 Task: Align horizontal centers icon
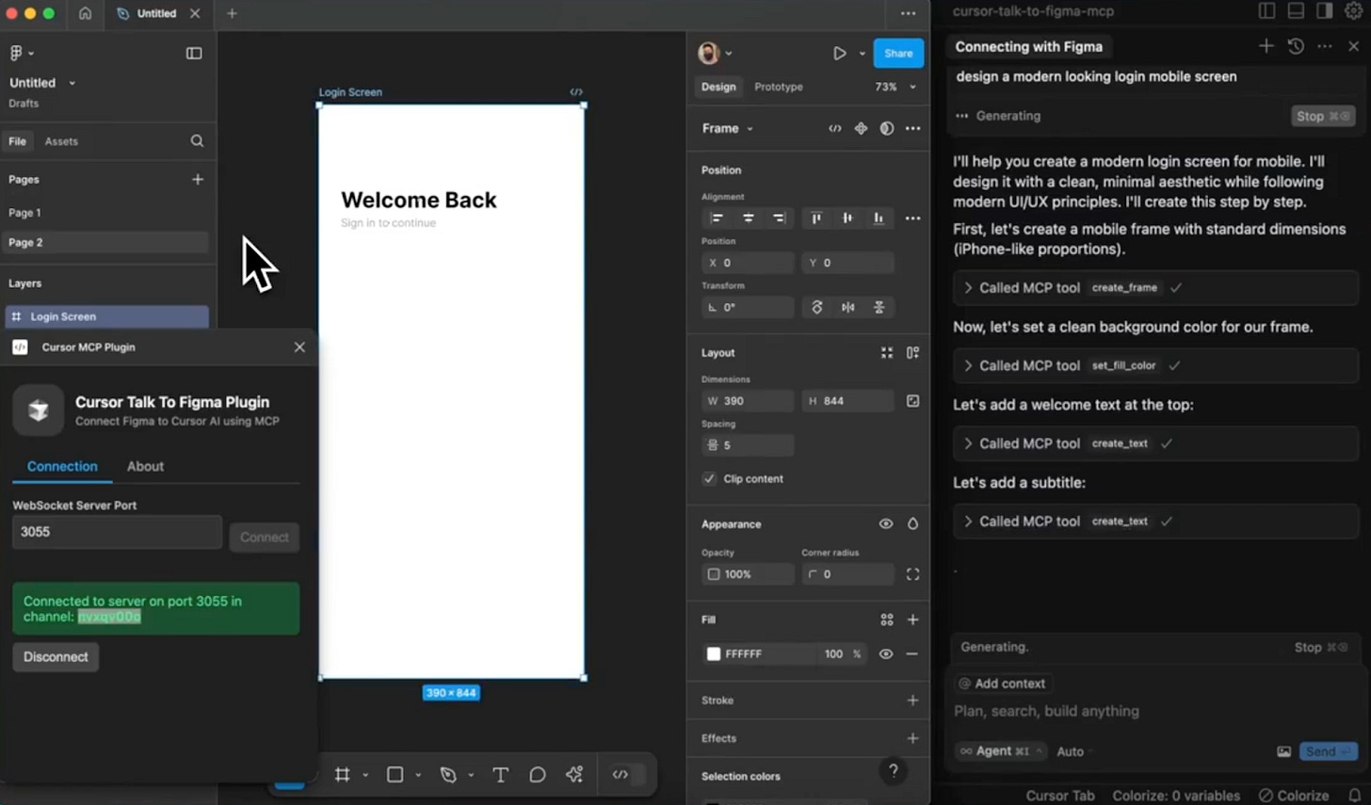click(749, 218)
